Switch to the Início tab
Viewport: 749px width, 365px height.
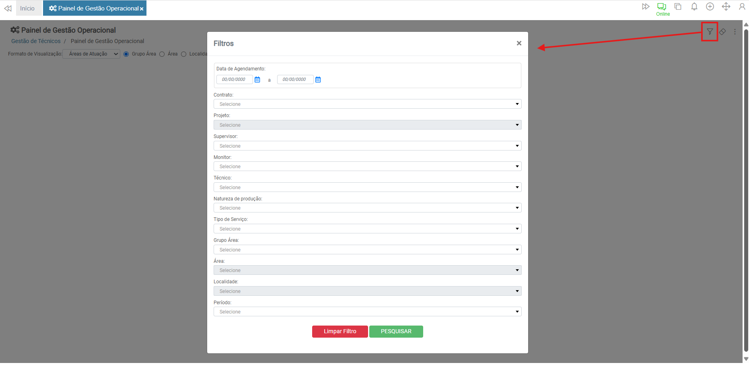click(27, 8)
